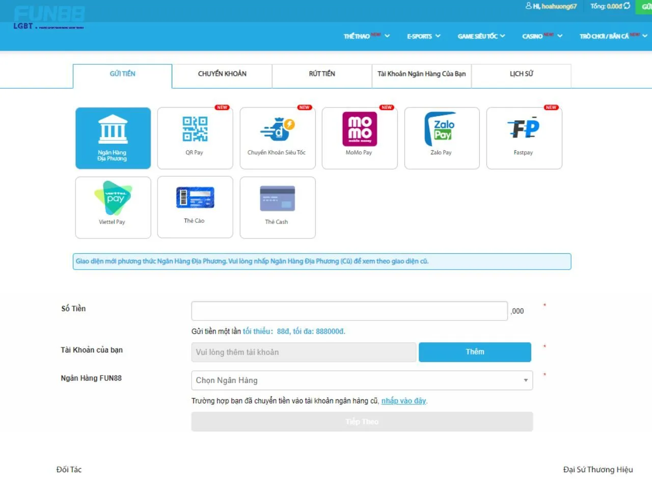Select the Thẻ Cào card option
This screenshot has width=652, height=489.
coord(195,207)
